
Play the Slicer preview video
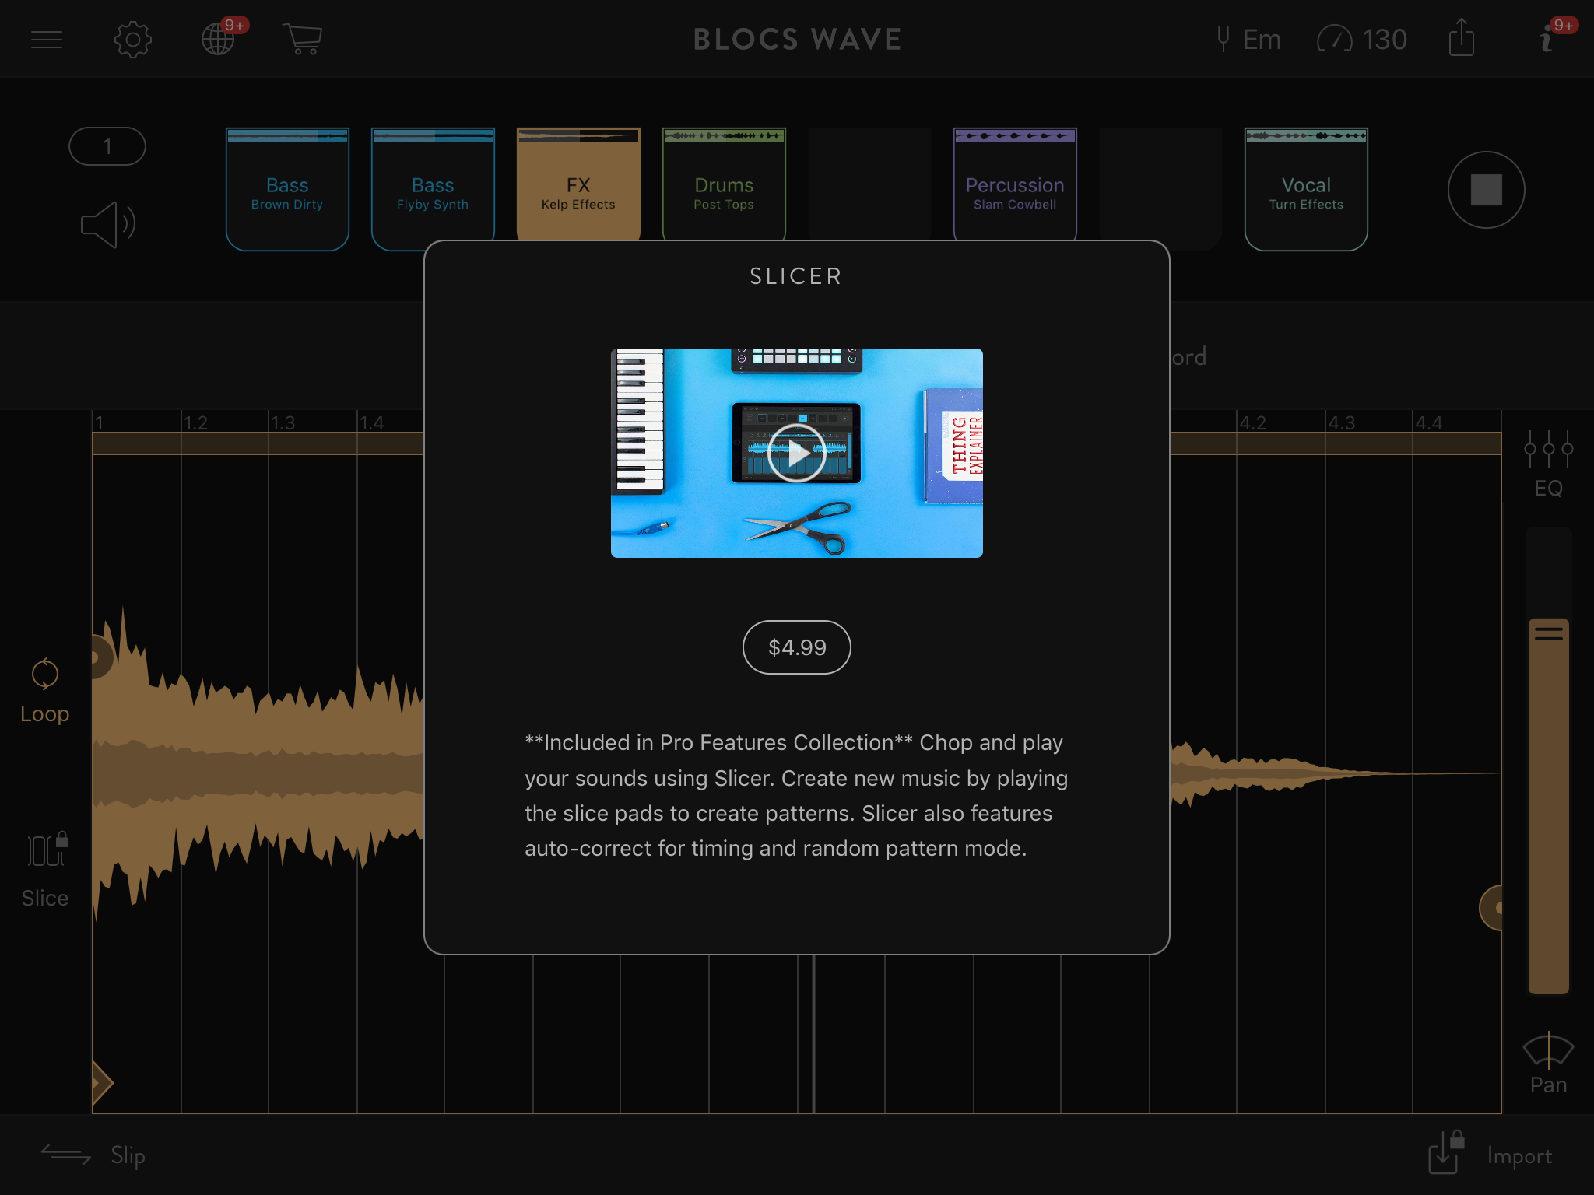coord(796,453)
